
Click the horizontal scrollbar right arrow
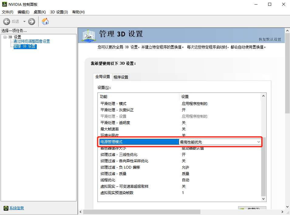pyautogui.click(x=282, y=212)
